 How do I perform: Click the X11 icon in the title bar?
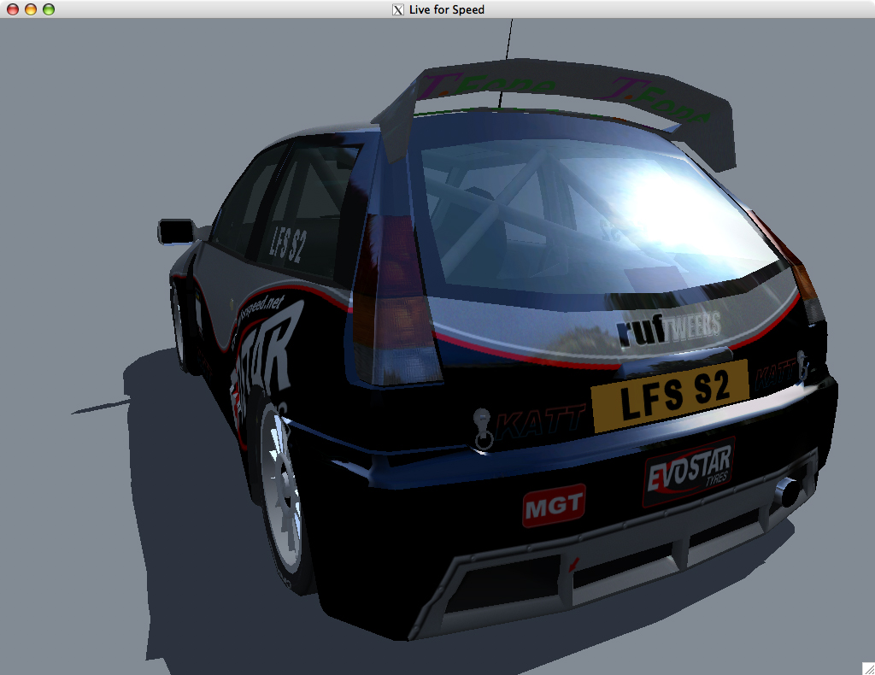coord(398,9)
